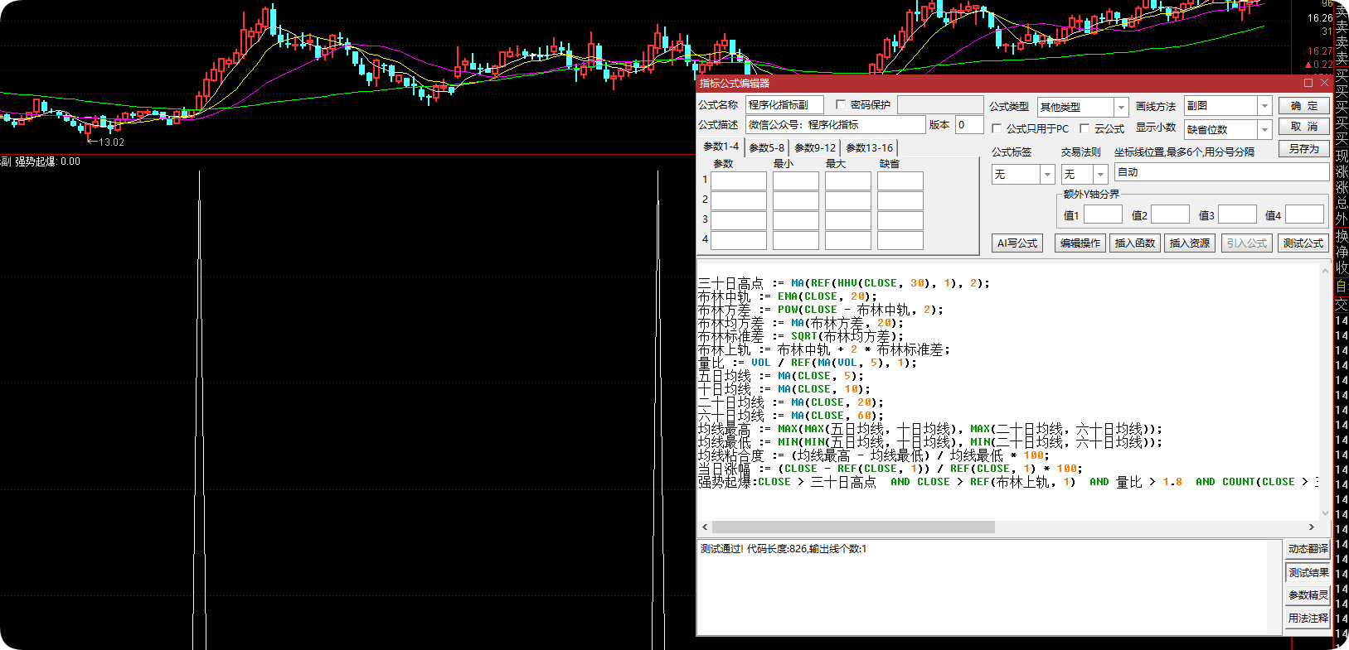Click the 测试通过 result message
The height and width of the screenshot is (650, 1349).
click(784, 549)
